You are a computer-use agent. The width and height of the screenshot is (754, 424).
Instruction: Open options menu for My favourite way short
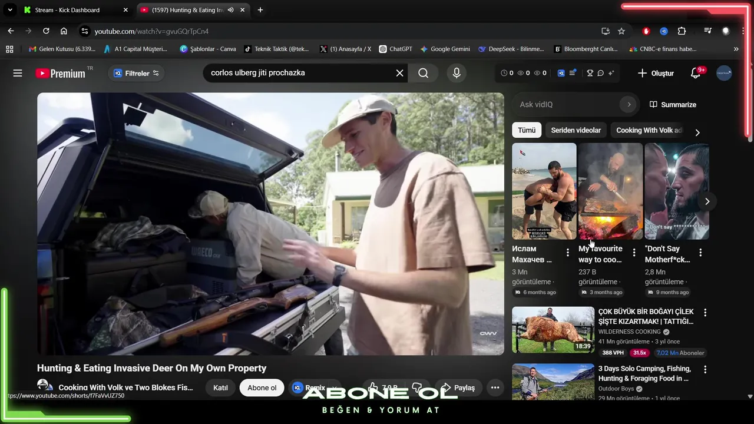(x=634, y=253)
